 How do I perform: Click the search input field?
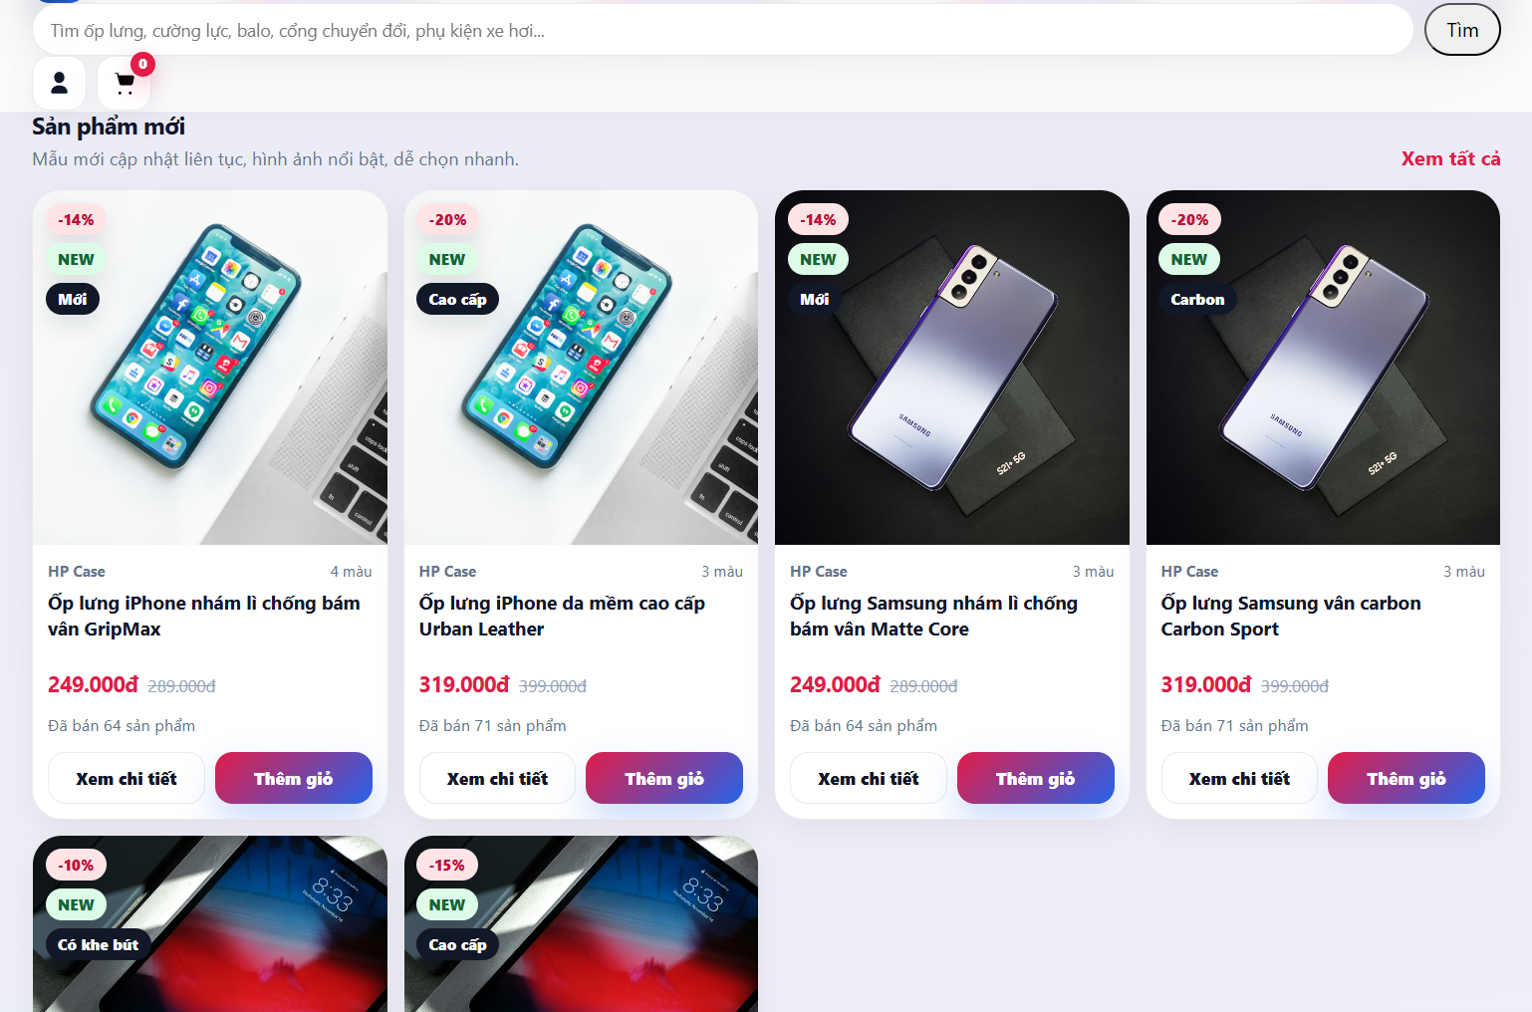[x=697, y=30]
